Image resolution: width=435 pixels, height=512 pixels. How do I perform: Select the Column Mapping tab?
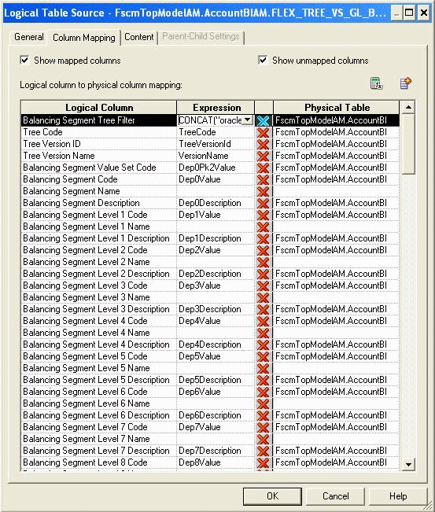pos(84,38)
